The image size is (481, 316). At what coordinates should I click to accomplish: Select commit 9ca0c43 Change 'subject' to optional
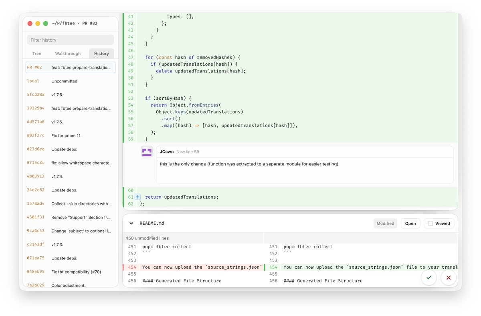coord(71,231)
